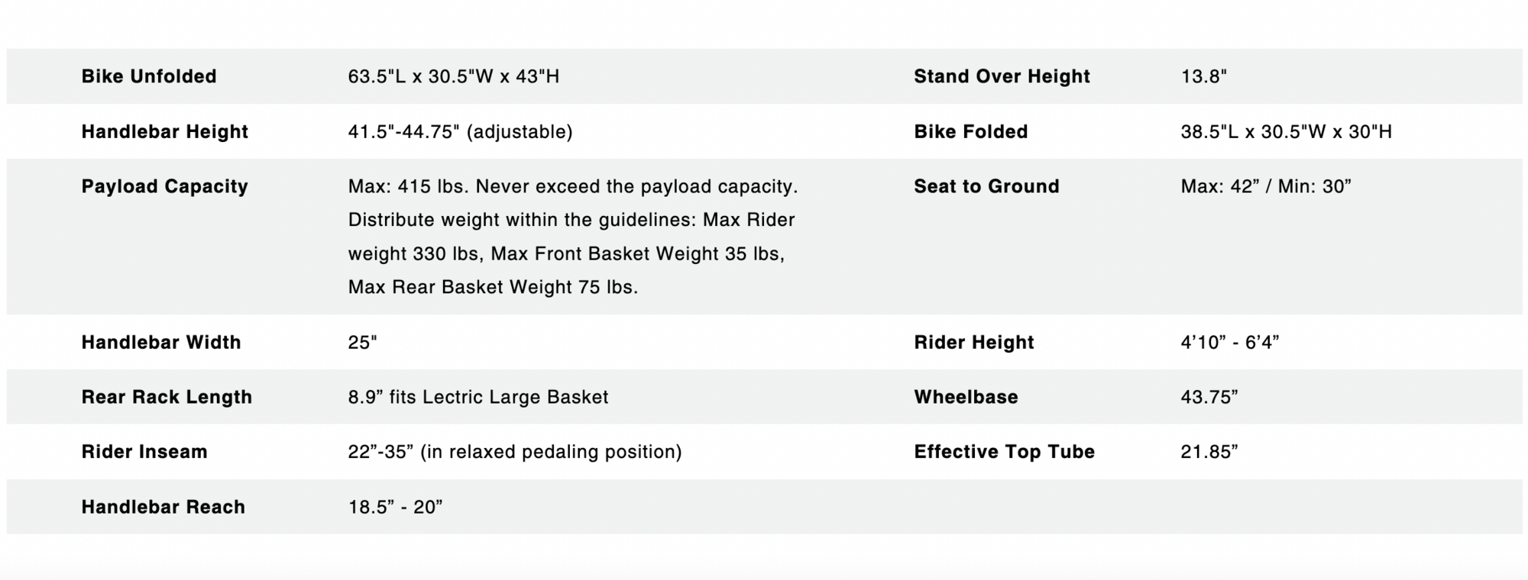Image resolution: width=1528 pixels, height=580 pixels.
Task: Click the Handlebar Reach label
Action: (163, 507)
